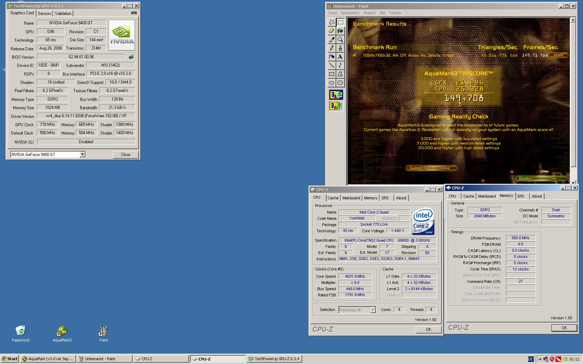
Task: Click the Close button in GPU-Z
Action: [126, 155]
